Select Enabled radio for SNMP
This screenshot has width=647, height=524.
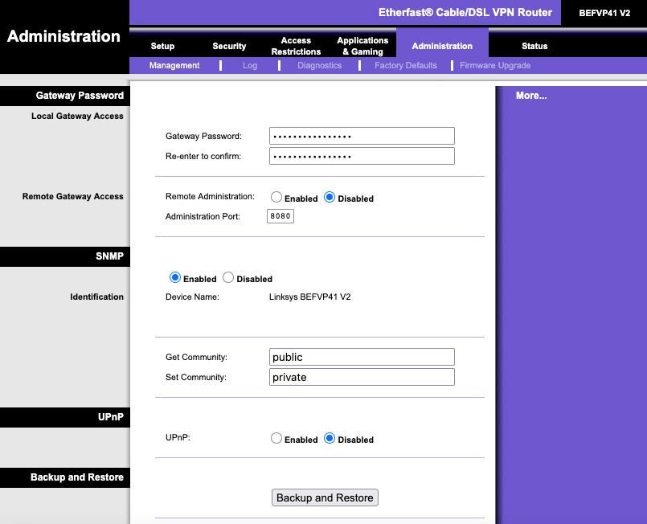[175, 278]
